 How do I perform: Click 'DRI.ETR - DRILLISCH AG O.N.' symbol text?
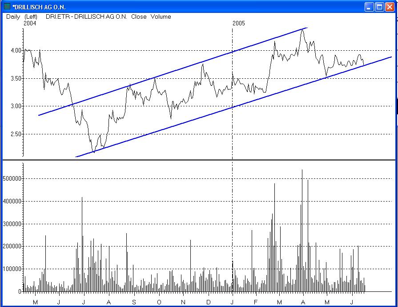click(86, 17)
